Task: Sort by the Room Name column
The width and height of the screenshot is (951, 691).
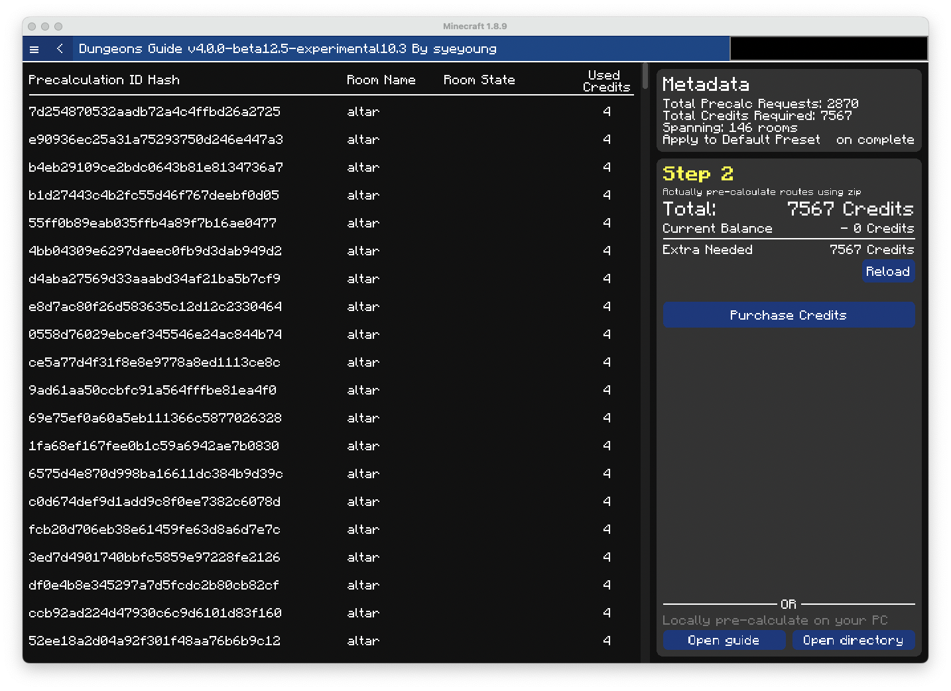Action: click(x=381, y=80)
